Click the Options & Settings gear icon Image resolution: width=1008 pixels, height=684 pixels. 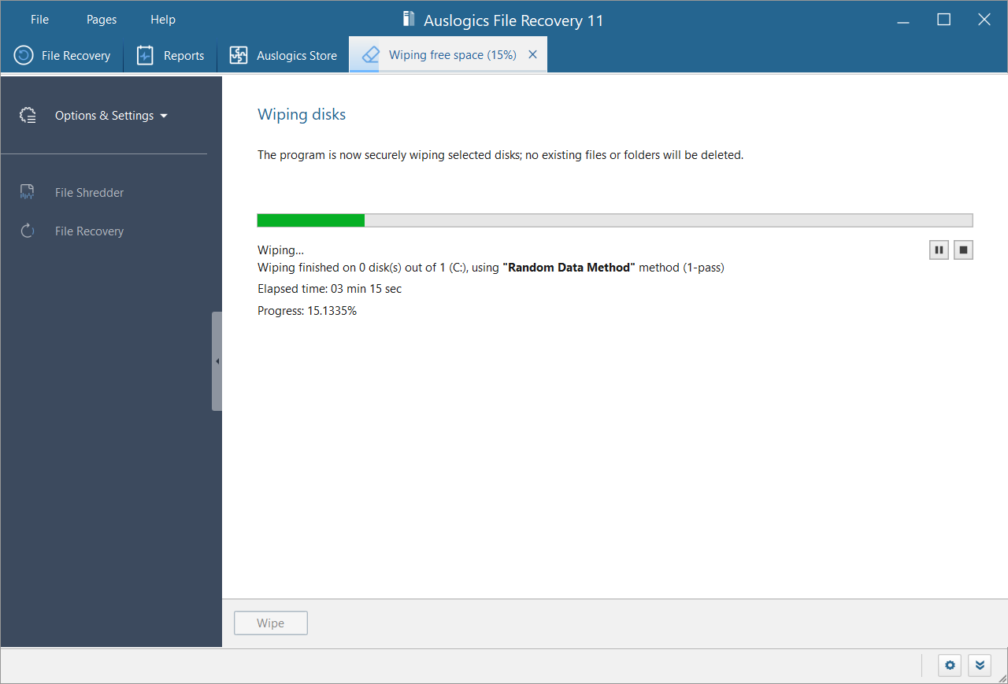tap(28, 116)
